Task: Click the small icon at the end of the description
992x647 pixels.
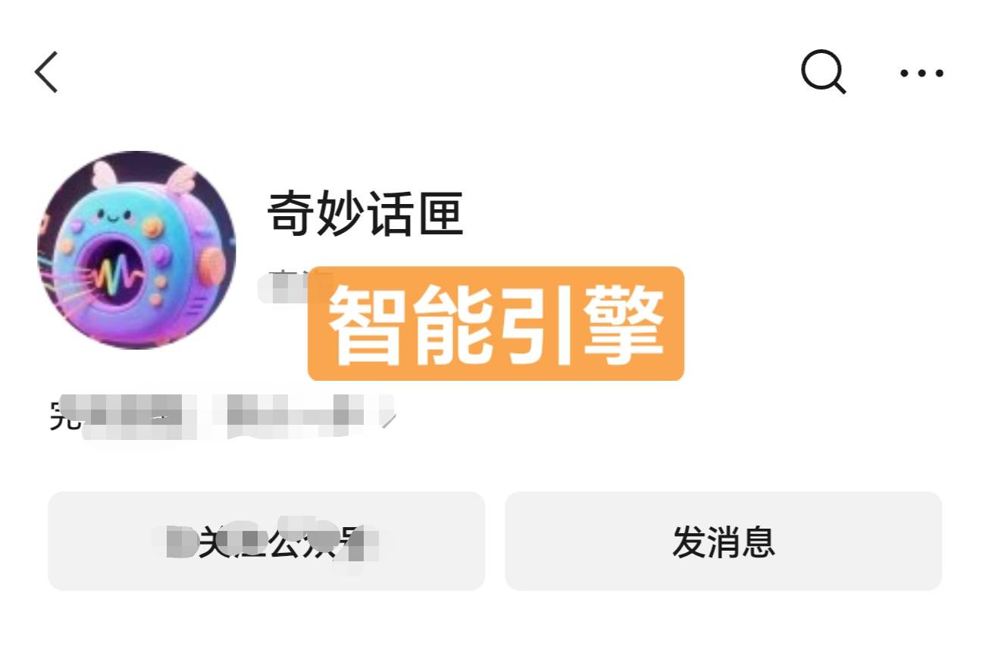Action: click(x=388, y=416)
